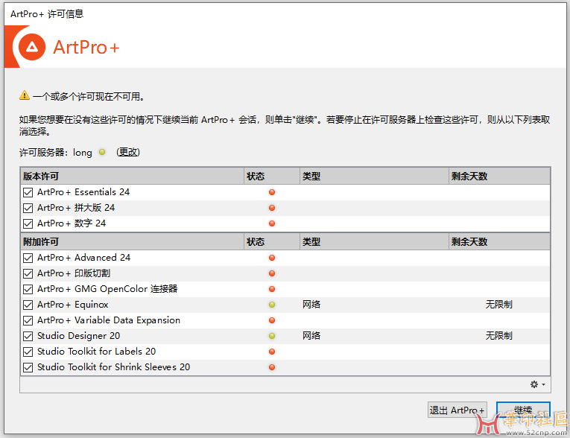Click green status dot for Studio Designer 20
Screen dimensions: 570x438
271,336
